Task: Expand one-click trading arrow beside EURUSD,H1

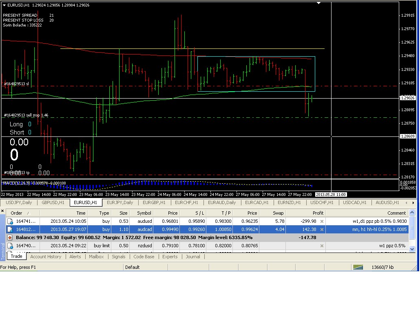Action: [x=4, y=5]
